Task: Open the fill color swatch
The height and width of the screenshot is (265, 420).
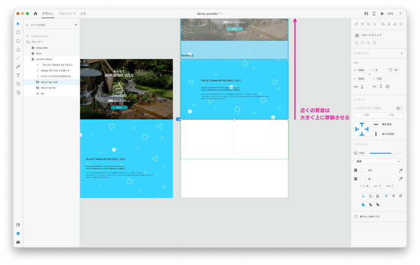Action: (x=363, y=170)
